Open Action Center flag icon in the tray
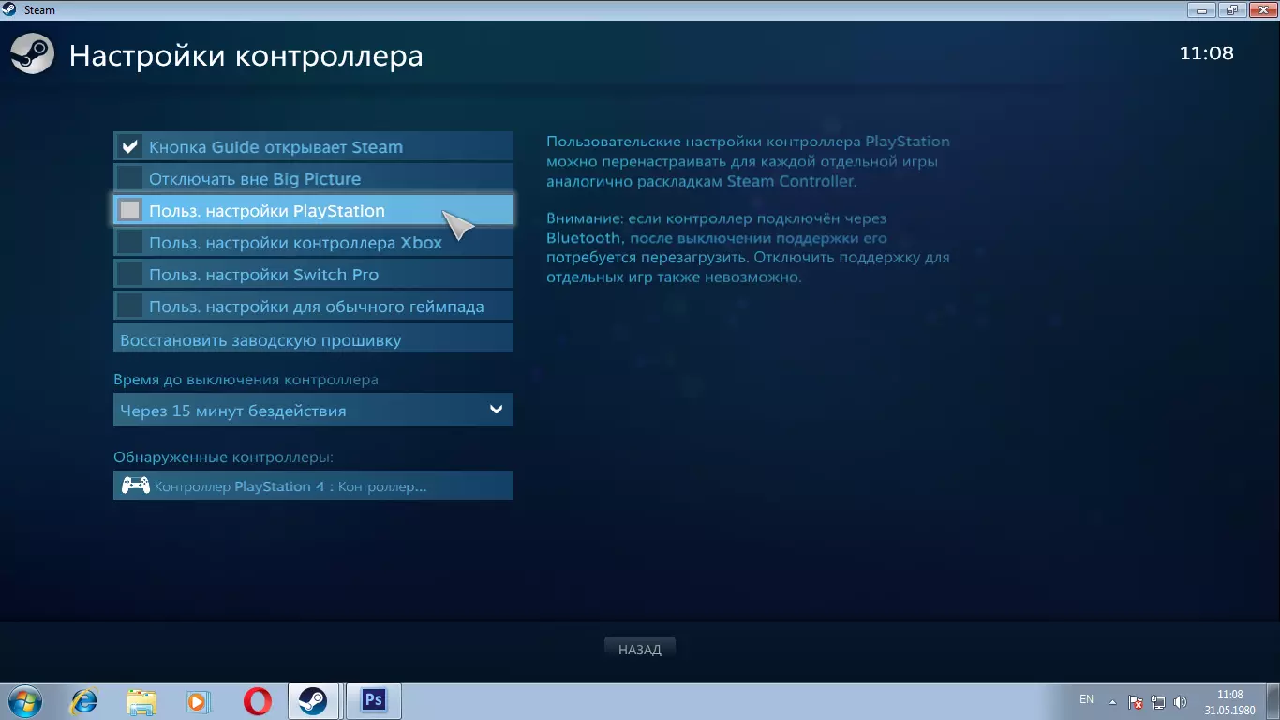 1135,701
